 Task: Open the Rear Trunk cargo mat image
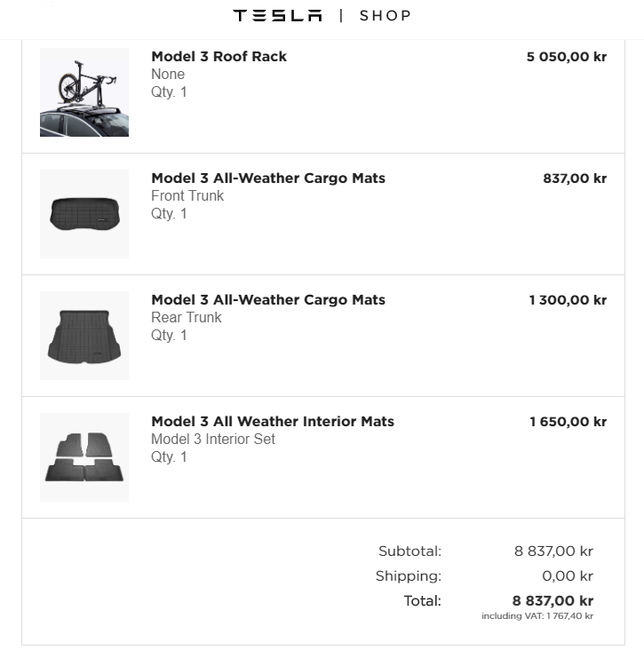click(x=84, y=336)
